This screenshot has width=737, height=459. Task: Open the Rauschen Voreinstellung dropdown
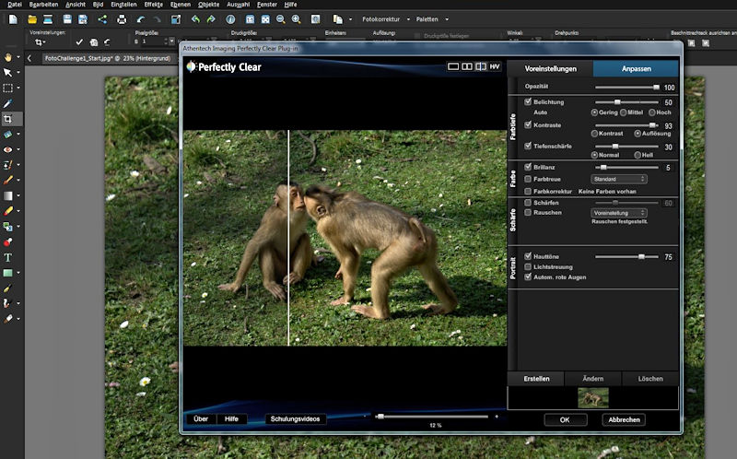pos(617,212)
